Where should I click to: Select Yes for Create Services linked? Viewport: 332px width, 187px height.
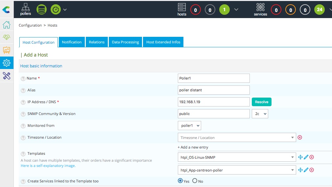coord(180,181)
